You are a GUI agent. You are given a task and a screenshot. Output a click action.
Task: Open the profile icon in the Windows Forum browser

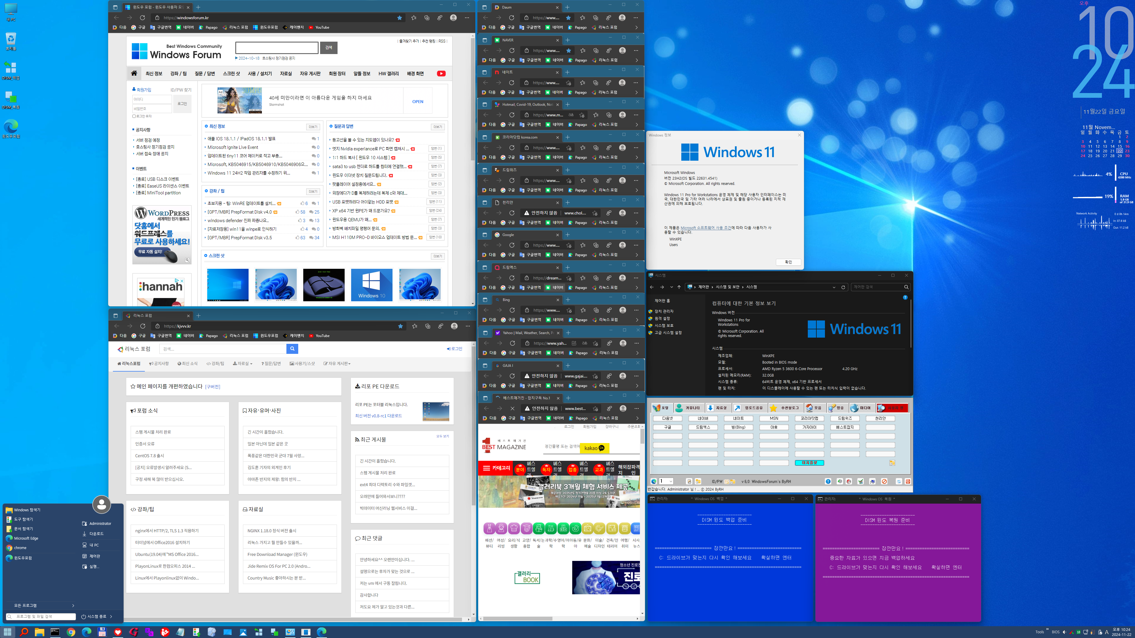(x=453, y=18)
